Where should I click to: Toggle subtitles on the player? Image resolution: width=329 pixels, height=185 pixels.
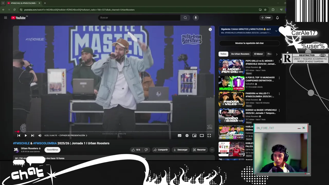(180, 135)
